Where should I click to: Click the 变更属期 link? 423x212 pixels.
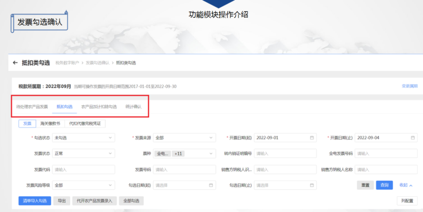click(409, 86)
